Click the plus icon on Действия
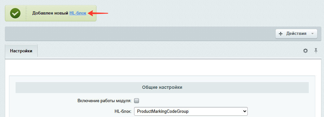The width and height of the screenshot is (324, 117). coord(280,34)
